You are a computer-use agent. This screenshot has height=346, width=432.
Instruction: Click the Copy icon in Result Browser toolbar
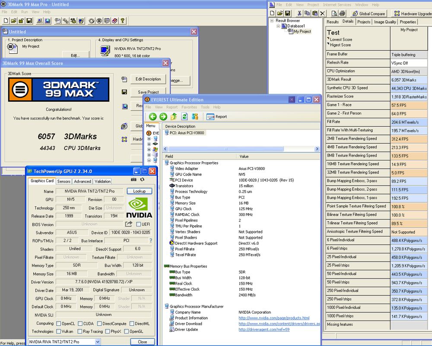coord(307,13)
